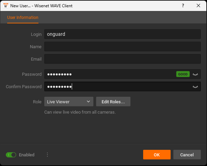Screen dimensions: 207x166
Task: Click the Cancel button
Action: pyautogui.click(x=187, y=155)
